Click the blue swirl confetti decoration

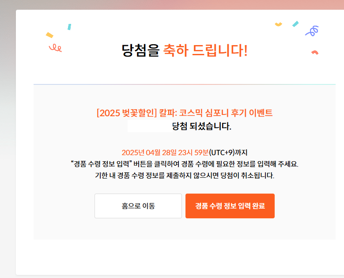(x=312, y=31)
